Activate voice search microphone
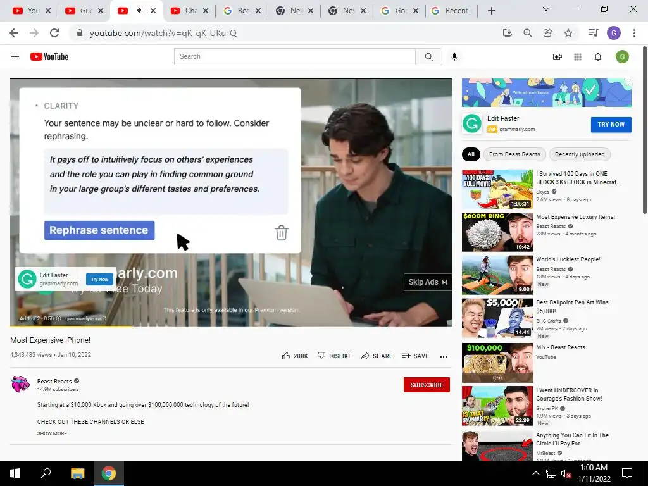 (454, 56)
